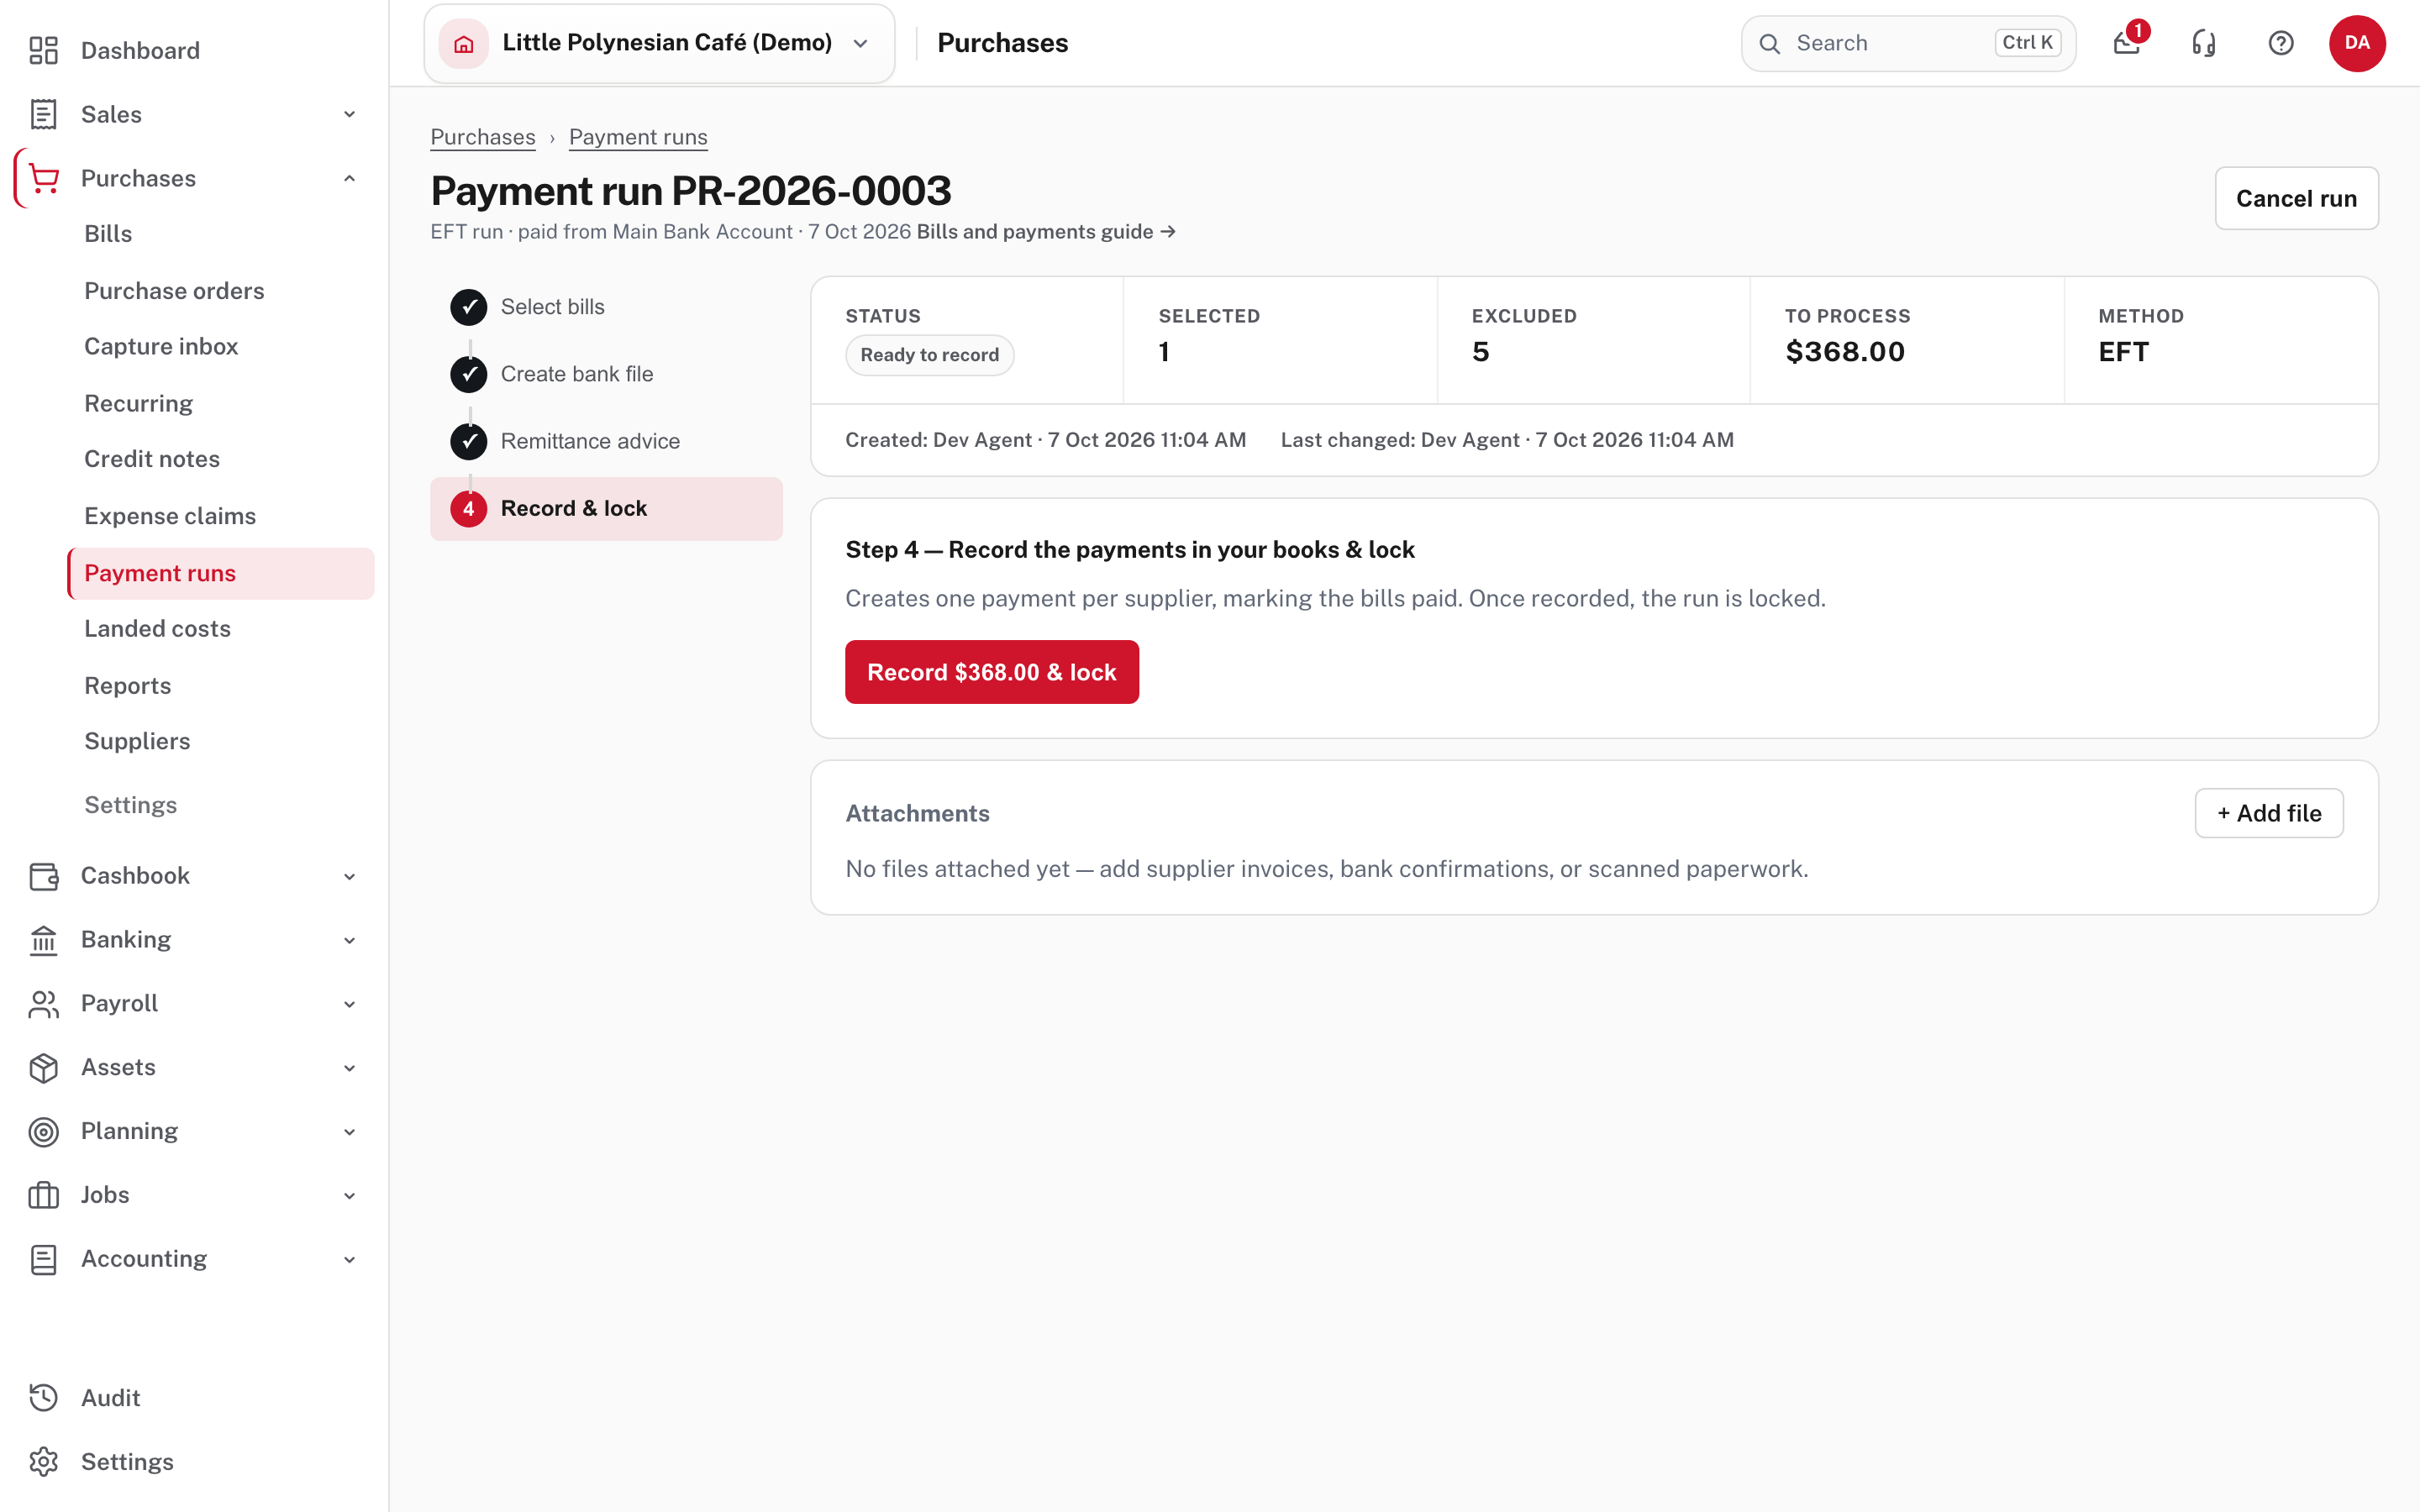Viewport: 2420px width, 1512px height.
Task: Open the Dashboard grid icon
Action: tap(43, 50)
